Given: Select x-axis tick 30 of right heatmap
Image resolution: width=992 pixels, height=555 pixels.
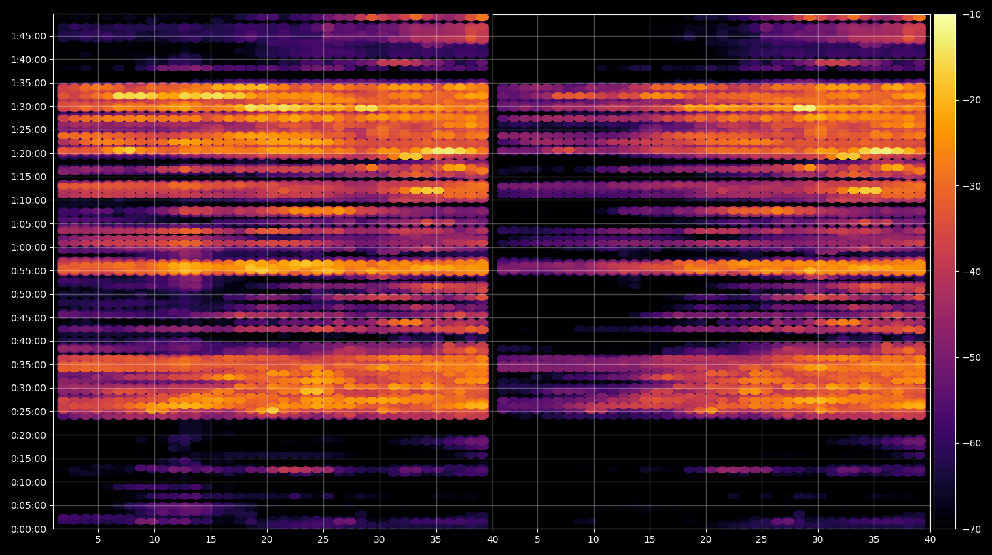Looking at the screenshot, I should (x=817, y=540).
